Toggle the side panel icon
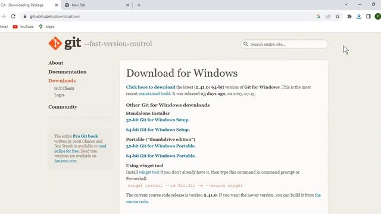The width and height of the screenshot is (381, 214). (x=368, y=17)
